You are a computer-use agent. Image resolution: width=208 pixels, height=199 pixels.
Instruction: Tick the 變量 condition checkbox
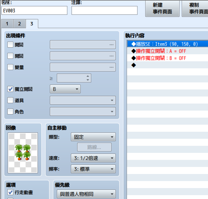tap(10, 67)
